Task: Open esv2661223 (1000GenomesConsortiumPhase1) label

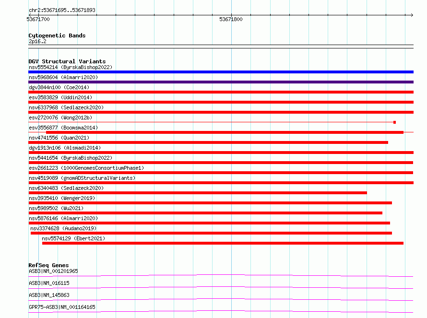Action: (86, 168)
